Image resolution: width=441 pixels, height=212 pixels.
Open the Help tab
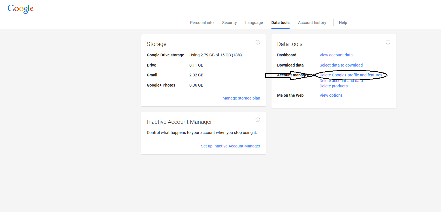pos(343,23)
